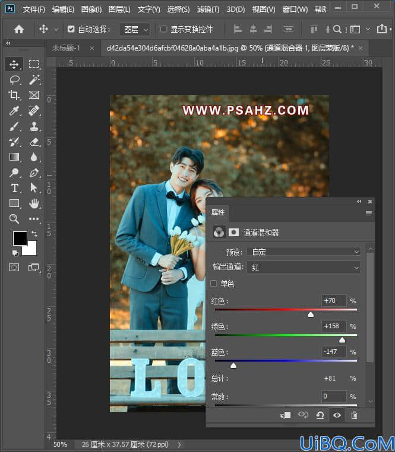Enable 显示变换控件 checkbox
Image resolution: width=395 pixels, height=452 pixels.
tap(163, 29)
